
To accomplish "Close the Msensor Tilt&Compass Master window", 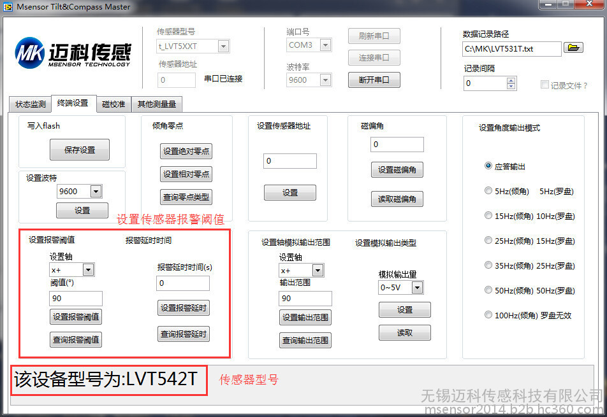I will (x=589, y=4).
